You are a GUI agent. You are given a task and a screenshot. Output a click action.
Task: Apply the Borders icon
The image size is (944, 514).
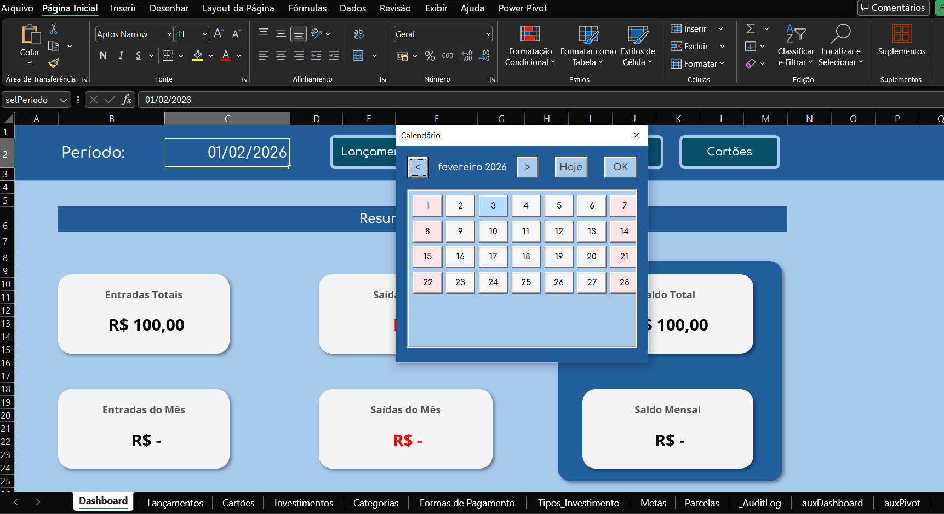pyautogui.click(x=168, y=56)
